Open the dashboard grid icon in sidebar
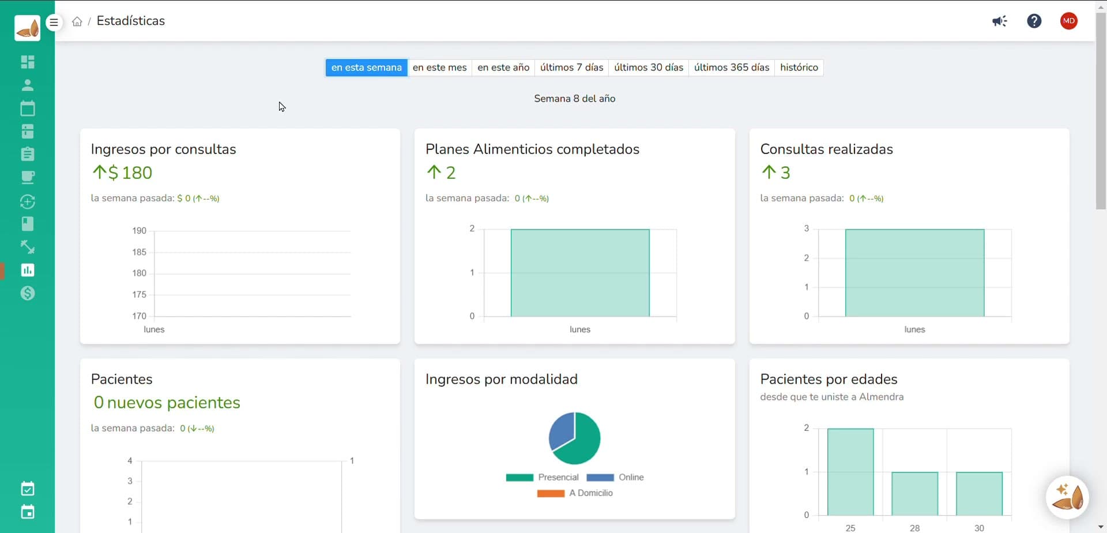The width and height of the screenshot is (1107, 533). (27, 62)
